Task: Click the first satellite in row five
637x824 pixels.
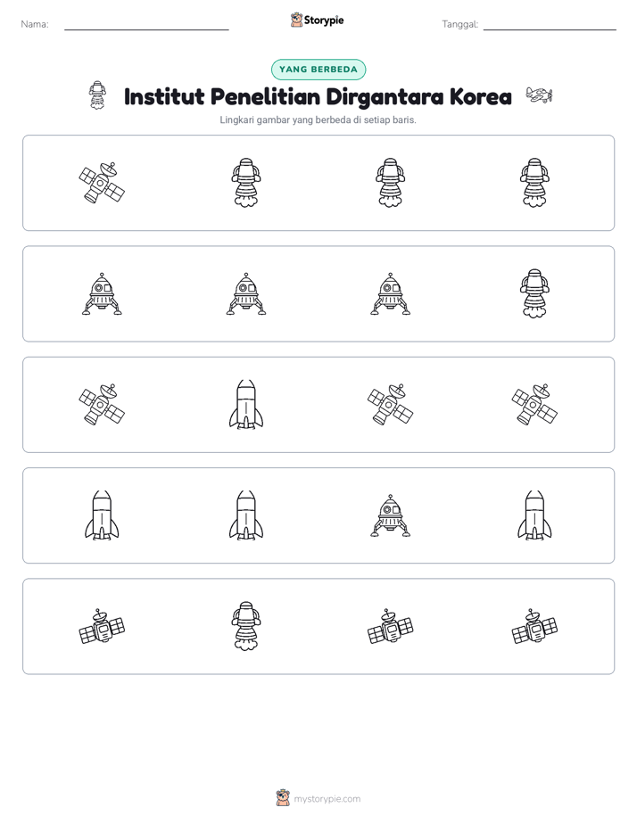Action: pos(102,626)
